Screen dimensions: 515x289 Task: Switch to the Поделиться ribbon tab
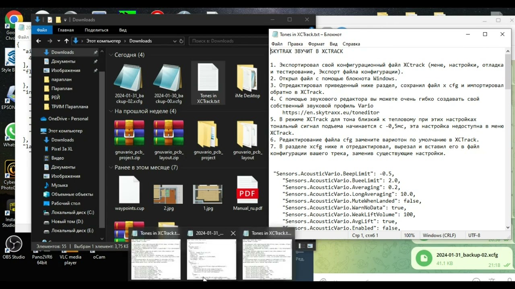97,30
